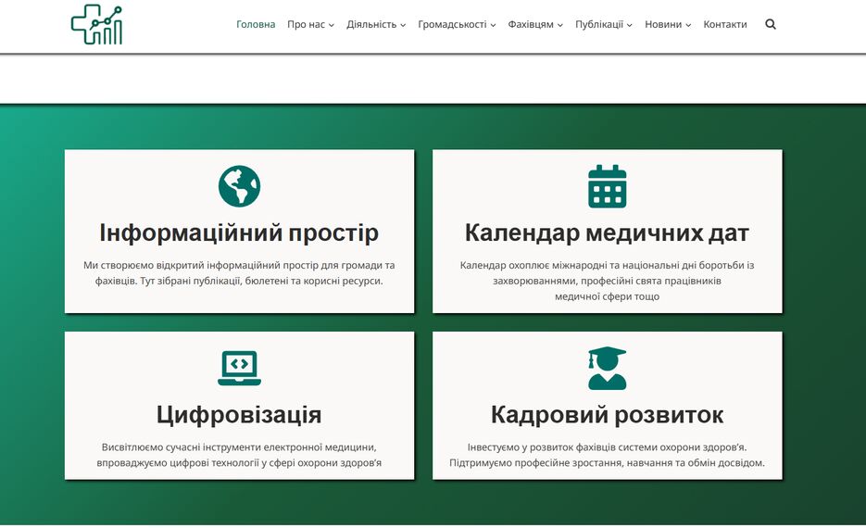Screen dimensions: 866x528
Task: Click the graduate icon on Кадровий розвиток card
Action: click(607, 368)
